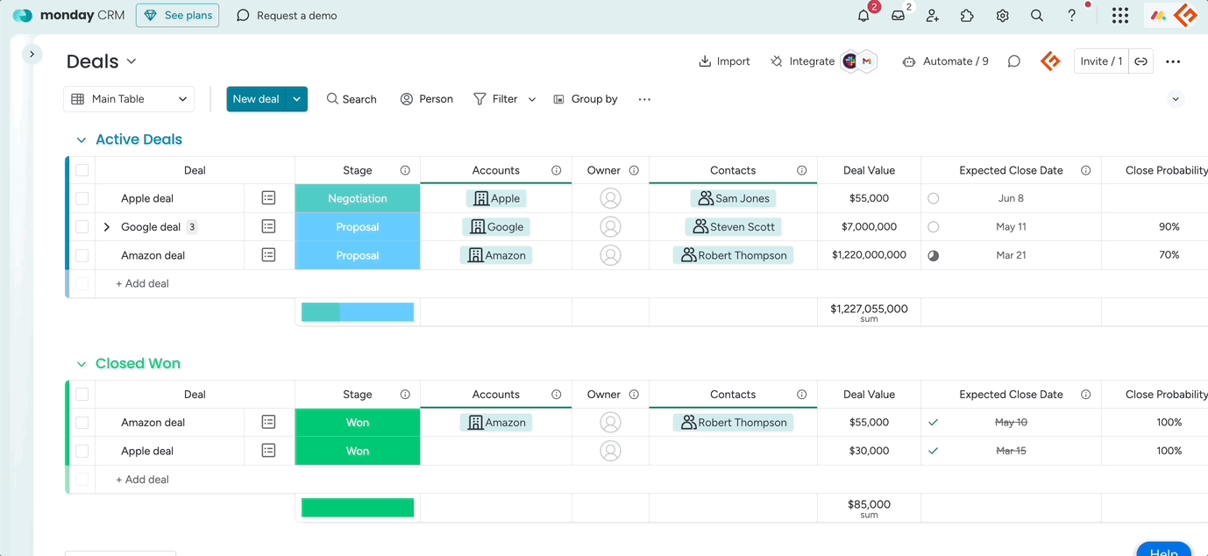Open the Group by option
The width and height of the screenshot is (1208, 556).
click(x=586, y=99)
